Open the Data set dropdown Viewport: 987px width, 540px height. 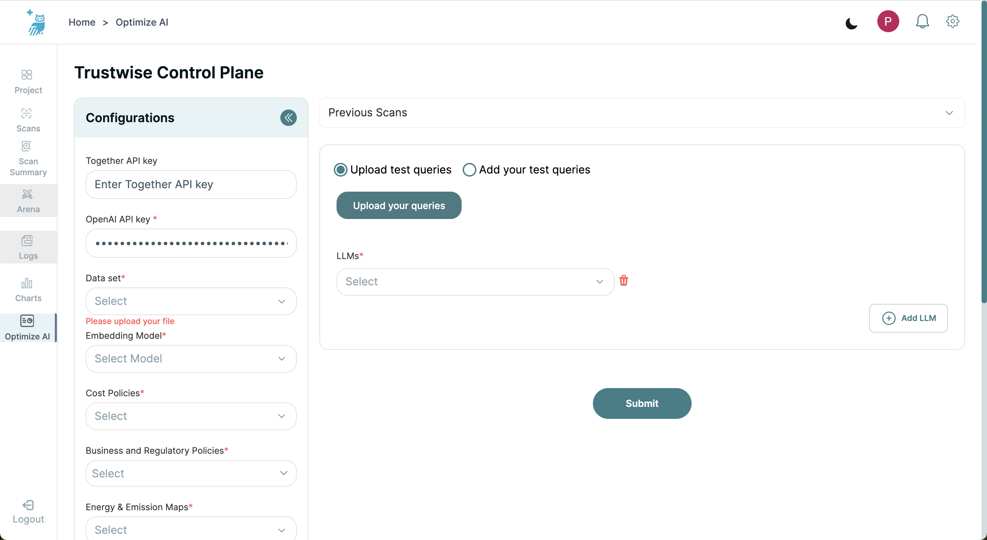point(191,301)
